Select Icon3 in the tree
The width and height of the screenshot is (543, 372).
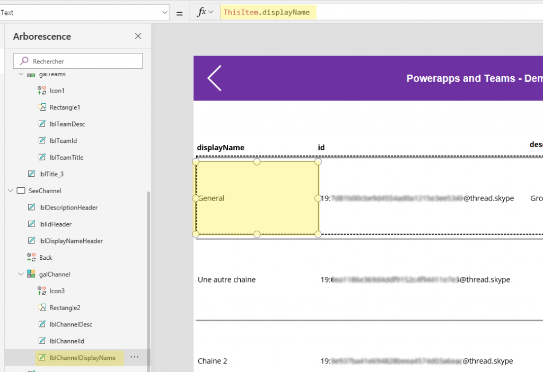(x=57, y=291)
